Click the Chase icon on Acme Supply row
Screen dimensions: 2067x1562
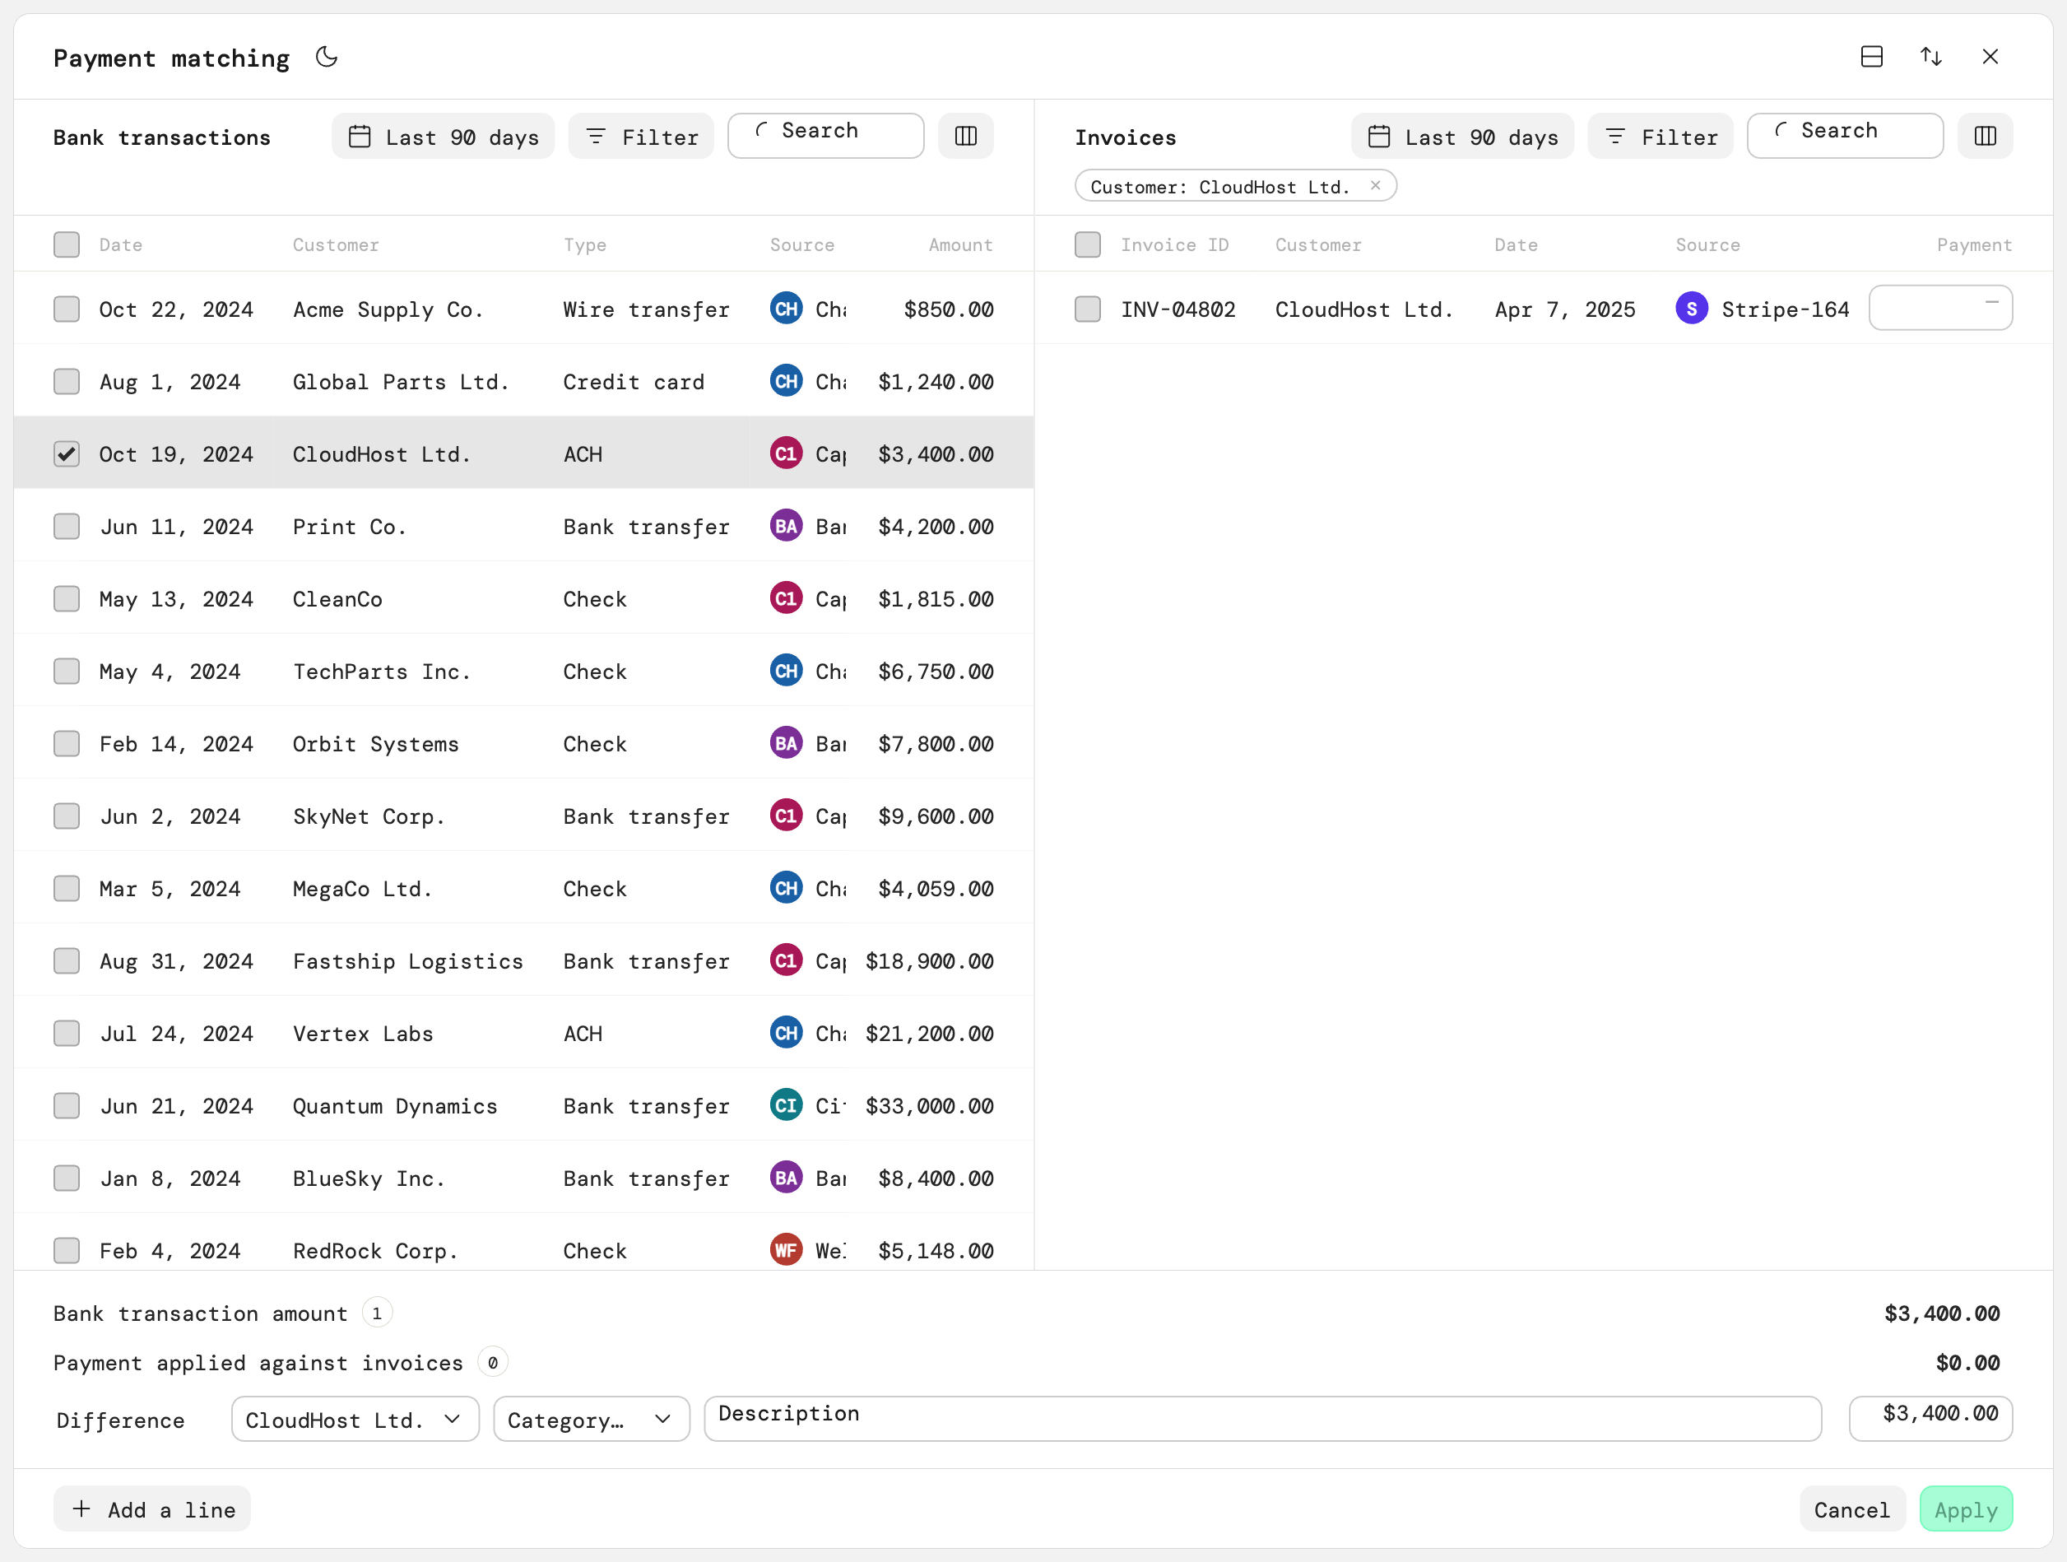(x=786, y=309)
